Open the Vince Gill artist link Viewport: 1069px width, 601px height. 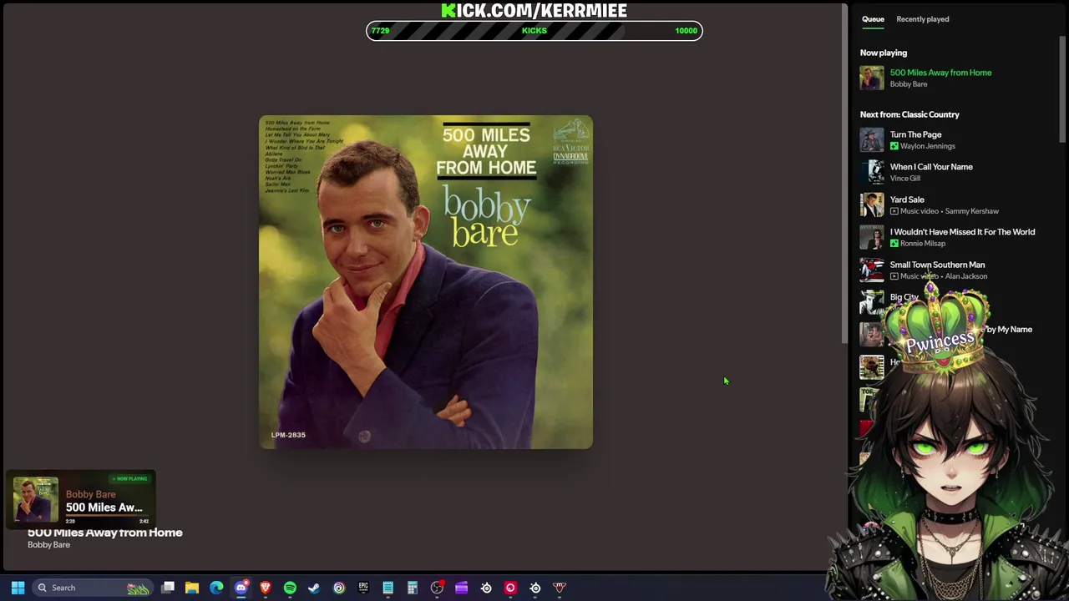pos(904,179)
